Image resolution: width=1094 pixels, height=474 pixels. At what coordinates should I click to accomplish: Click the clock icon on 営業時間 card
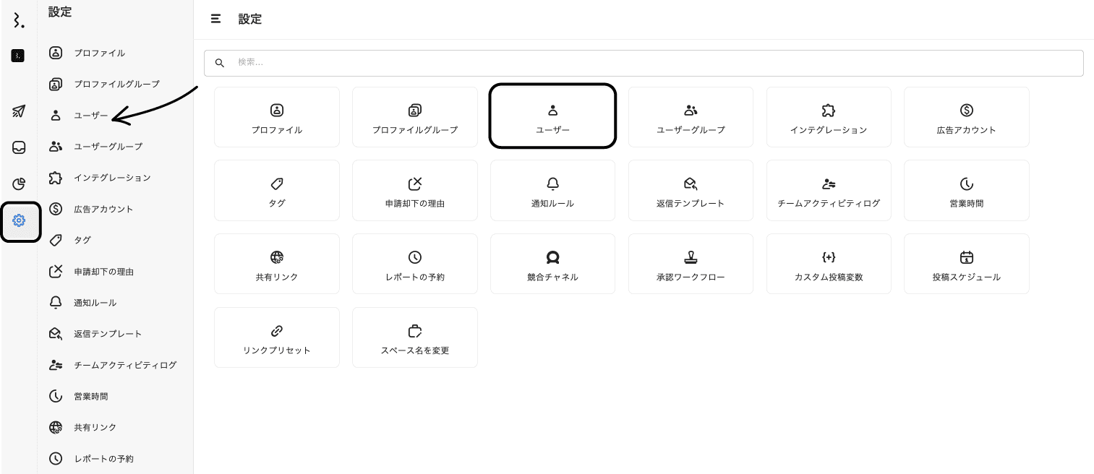tap(967, 184)
